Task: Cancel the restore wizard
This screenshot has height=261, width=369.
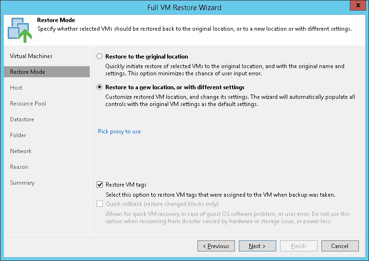Action: (340, 246)
